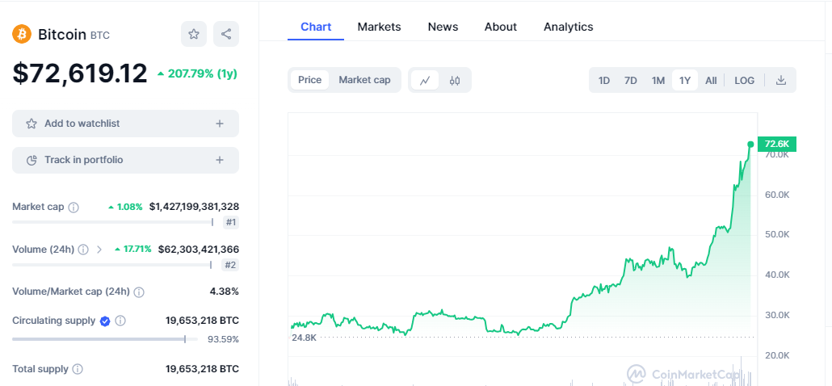This screenshot has height=386, width=832.
Task: Click the Track in portfolio button
Action: click(x=125, y=160)
